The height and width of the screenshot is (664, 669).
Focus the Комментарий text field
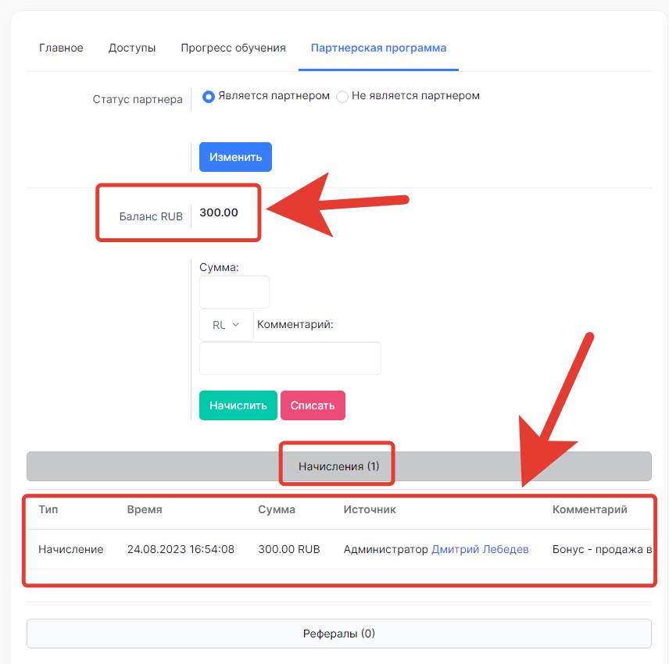290,359
